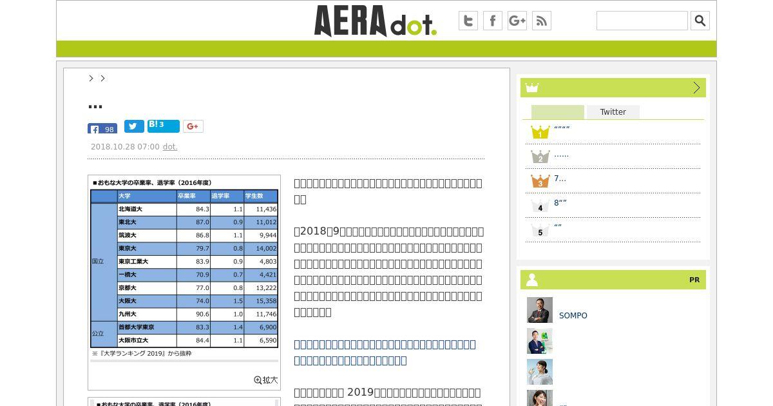Share article via the G+ button
The height and width of the screenshot is (406, 773).
193,126
